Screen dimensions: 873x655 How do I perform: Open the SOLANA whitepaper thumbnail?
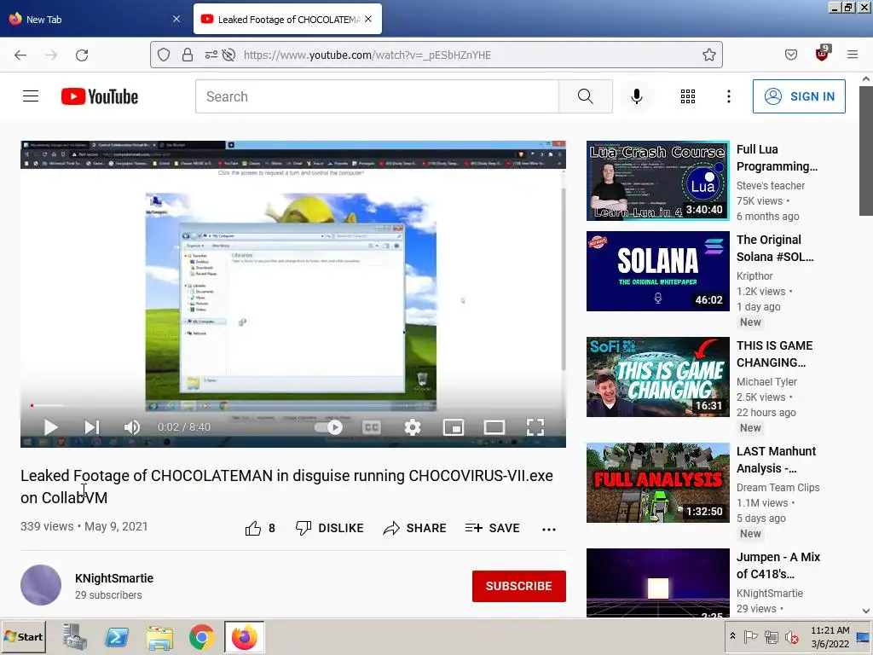pyautogui.click(x=658, y=271)
